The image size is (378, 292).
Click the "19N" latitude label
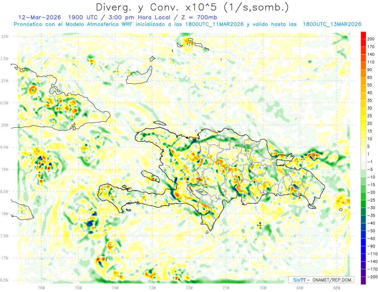[x=5, y=169]
